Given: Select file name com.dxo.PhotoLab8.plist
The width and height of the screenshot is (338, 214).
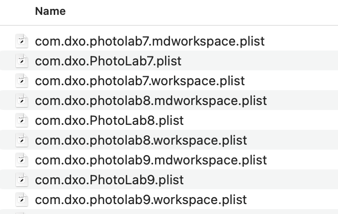Looking at the screenshot, I should coord(109,120).
